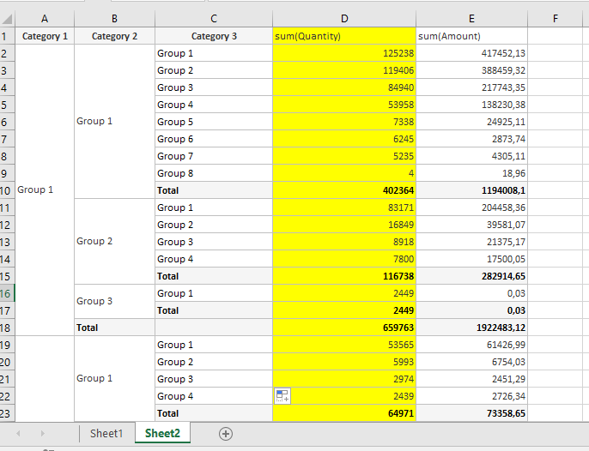Select row 16 header

coord(7,293)
